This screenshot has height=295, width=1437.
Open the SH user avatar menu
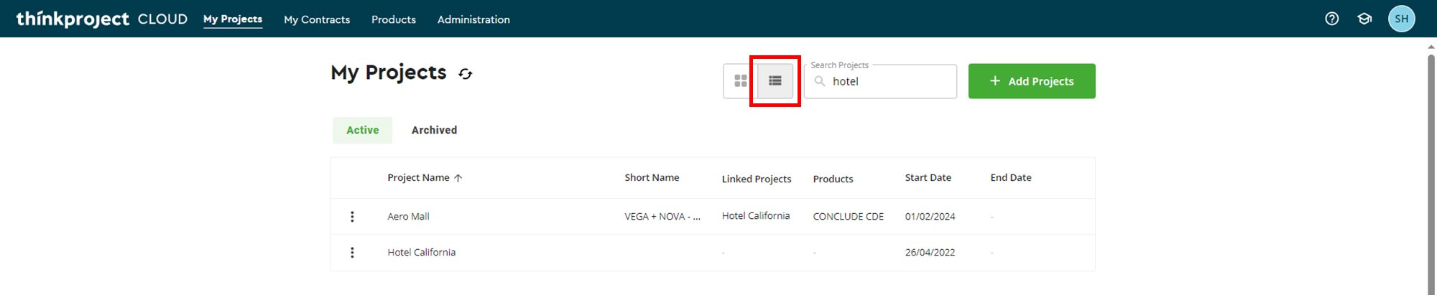click(1401, 19)
